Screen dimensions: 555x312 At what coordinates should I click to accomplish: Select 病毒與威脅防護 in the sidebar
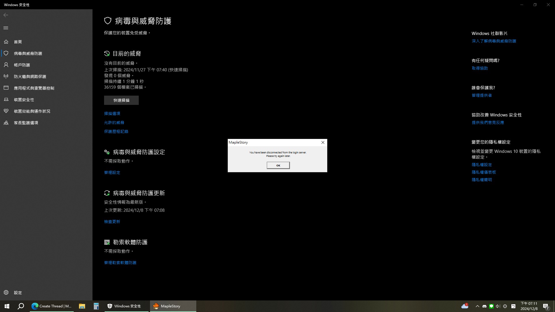click(x=46, y=53)
